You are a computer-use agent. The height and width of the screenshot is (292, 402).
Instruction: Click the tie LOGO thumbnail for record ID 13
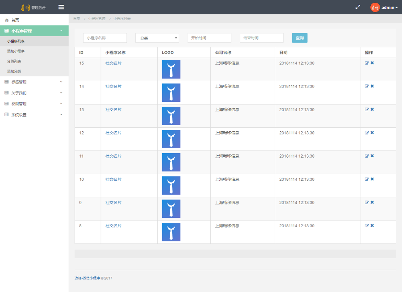point(171,116)
